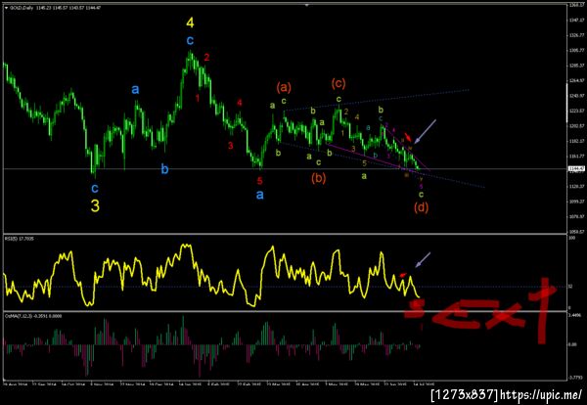
Task: Click the OsMA scale value 1.4496
Action: (574, 316)
